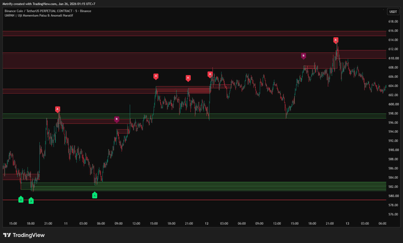Click the 586.00 price axis label

tap(393, 168)
